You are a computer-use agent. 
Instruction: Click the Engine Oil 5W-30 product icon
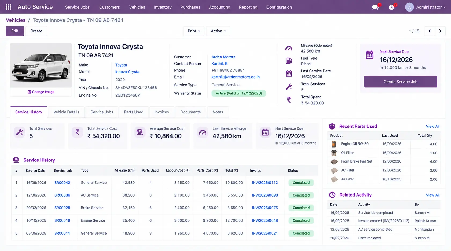pos(334,144)
